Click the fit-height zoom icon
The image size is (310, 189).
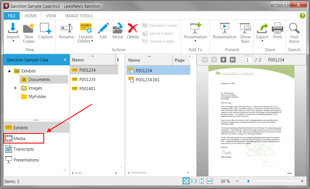pos(202,181)
